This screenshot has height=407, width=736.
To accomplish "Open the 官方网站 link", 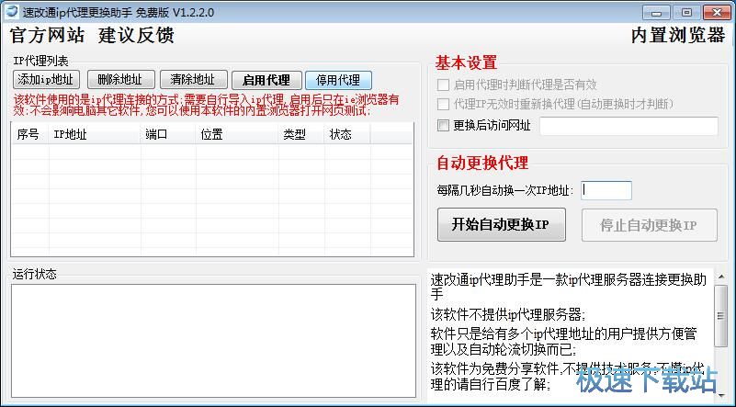I will [48, 35].
